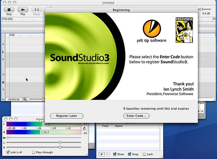Adjust the L input level slider
Viewport: 217px width, 159px height.
(x=60, y=142)
